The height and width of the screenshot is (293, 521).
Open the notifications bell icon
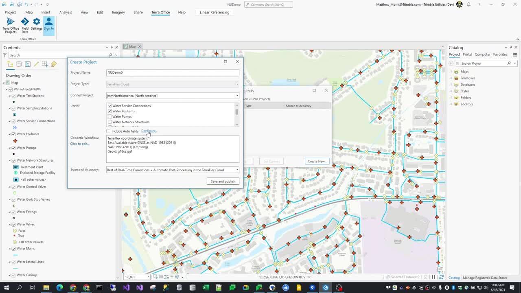tap(469, 4)
